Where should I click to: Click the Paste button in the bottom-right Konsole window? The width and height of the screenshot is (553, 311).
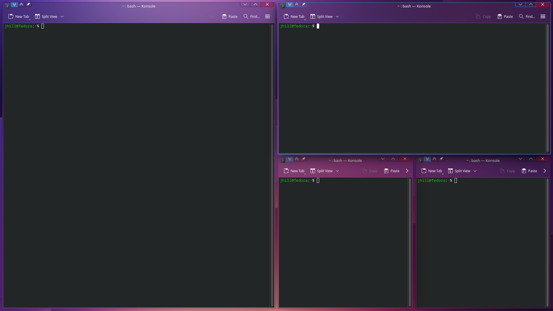(529, 171)
